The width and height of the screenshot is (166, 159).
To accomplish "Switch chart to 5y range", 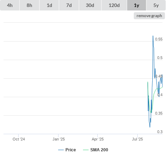I will pos(156,5).
